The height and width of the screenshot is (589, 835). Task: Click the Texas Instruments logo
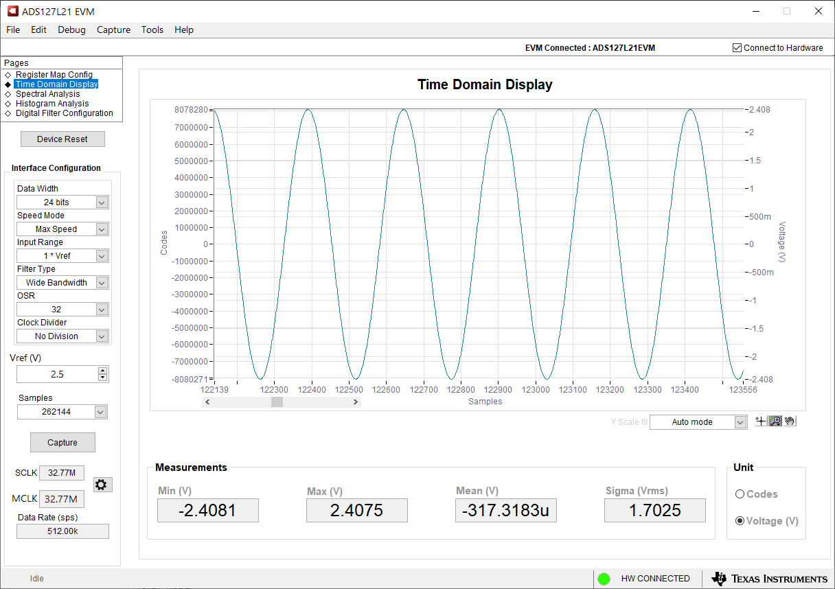[x=770, y=579]
